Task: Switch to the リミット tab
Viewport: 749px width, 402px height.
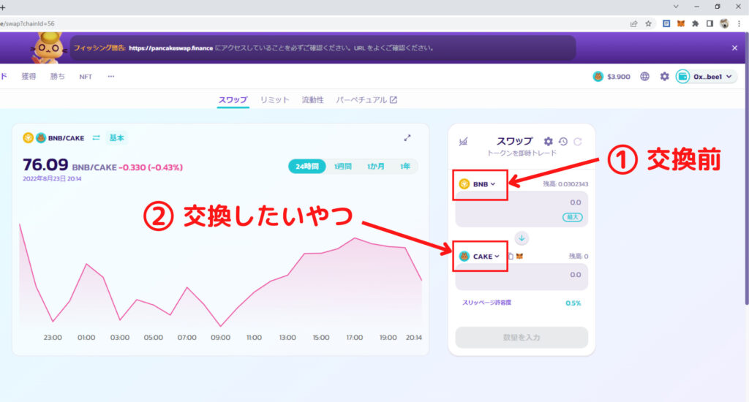Action: (275, 100)
